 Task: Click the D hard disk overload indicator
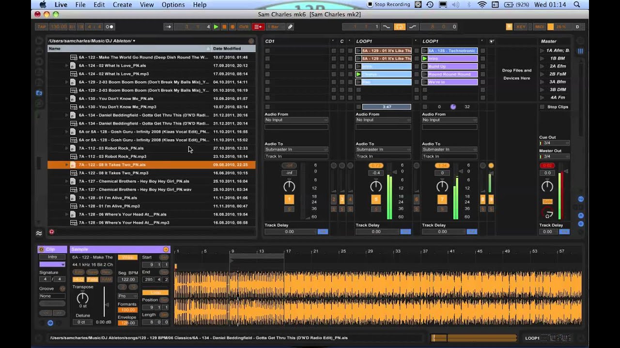click(x=577, y=27)
